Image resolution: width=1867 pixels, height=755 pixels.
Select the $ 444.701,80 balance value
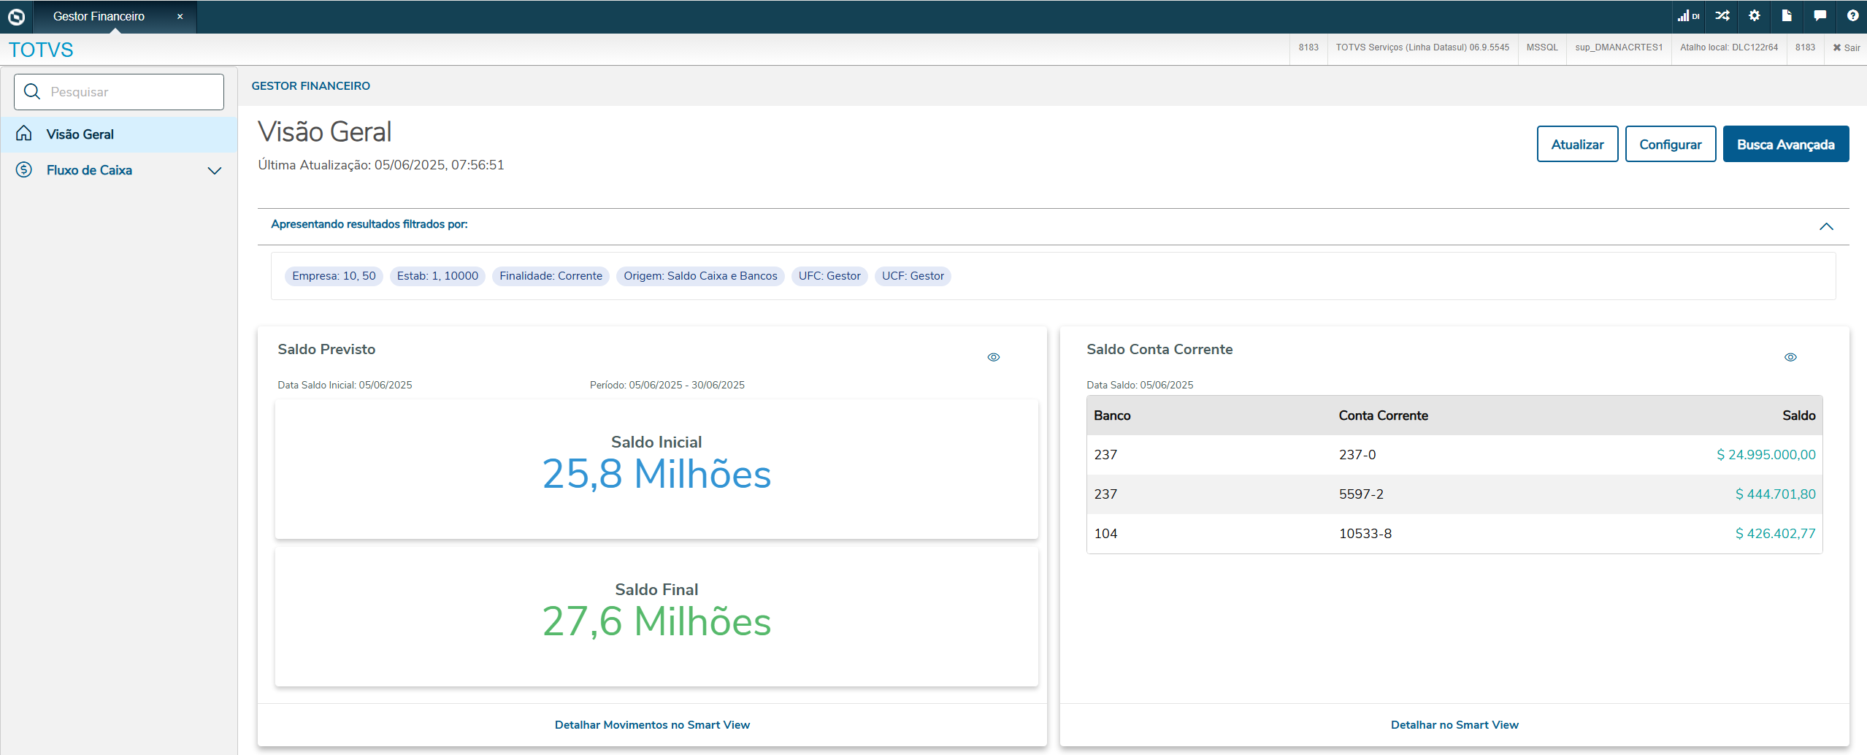pyautogui.click(x=1775, y=494)
